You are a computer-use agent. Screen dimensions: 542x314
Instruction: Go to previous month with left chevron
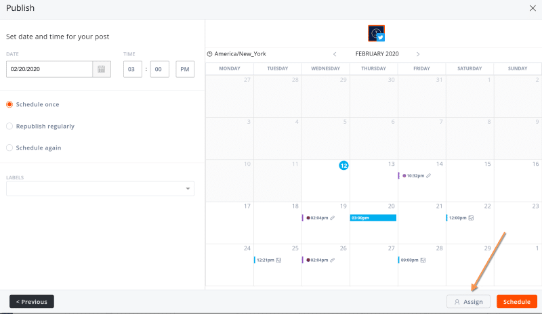[x=335, y=54]
